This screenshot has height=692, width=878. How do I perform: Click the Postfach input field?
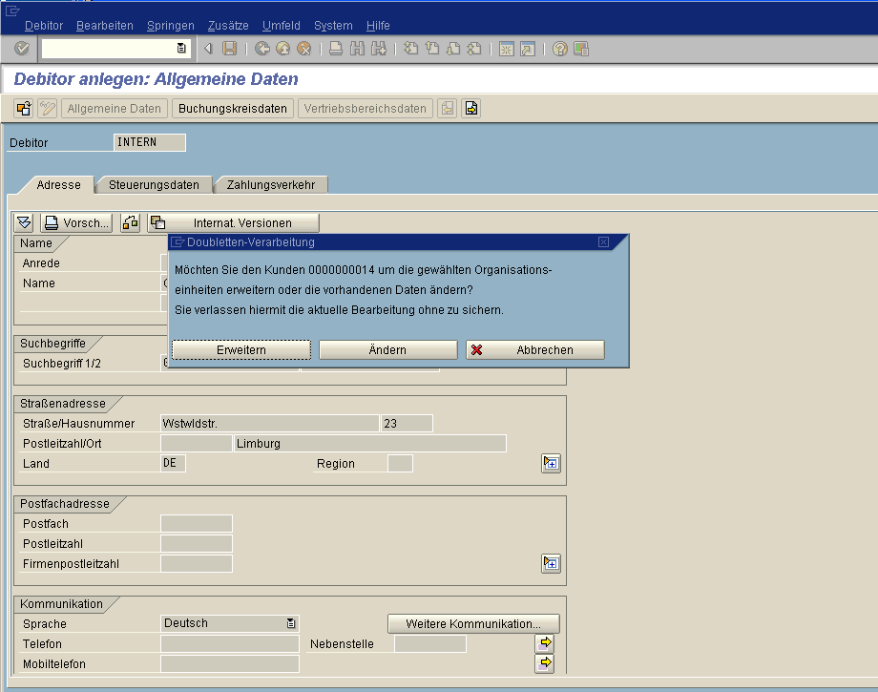coord(197,523)
